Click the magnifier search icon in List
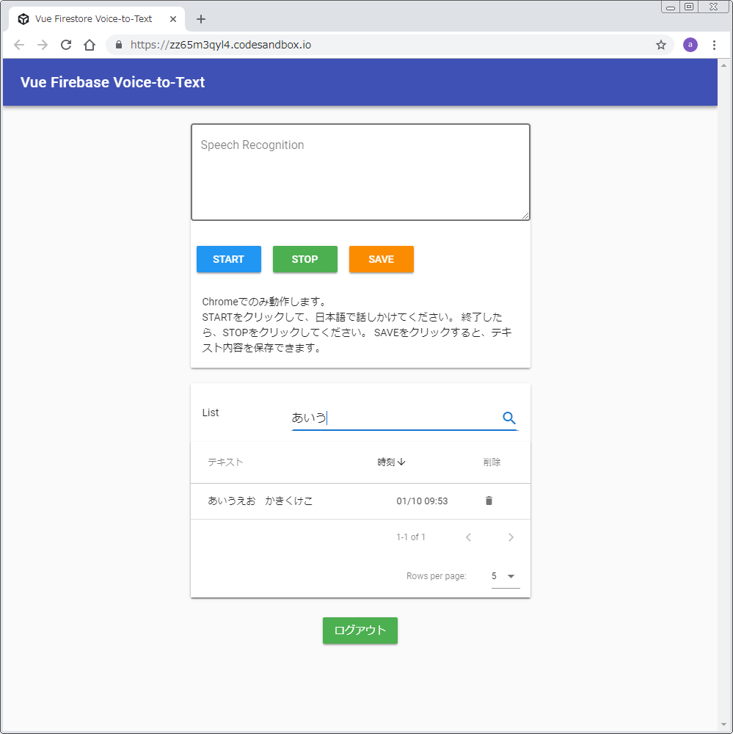The image size is (733, 734). [x=508, y=418]
